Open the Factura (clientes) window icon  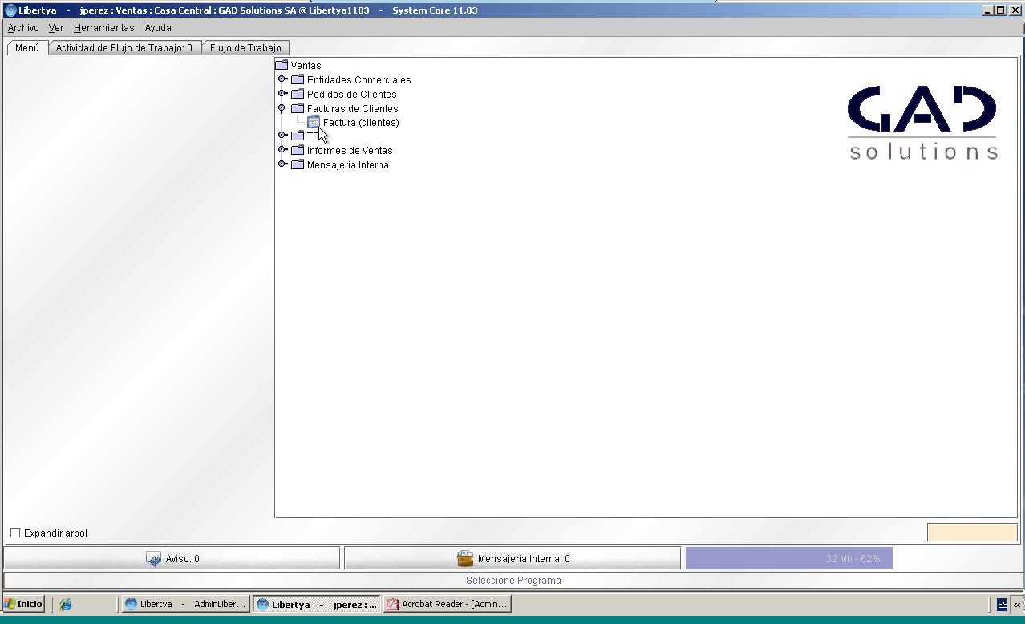tap(314, 122)
